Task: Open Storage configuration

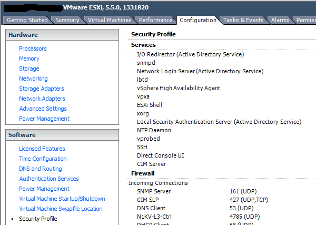Action: coord(29,69)
